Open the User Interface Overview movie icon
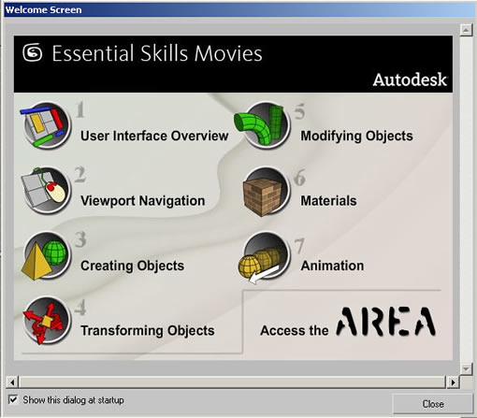The image size is (477, 418). click(45, 125)
